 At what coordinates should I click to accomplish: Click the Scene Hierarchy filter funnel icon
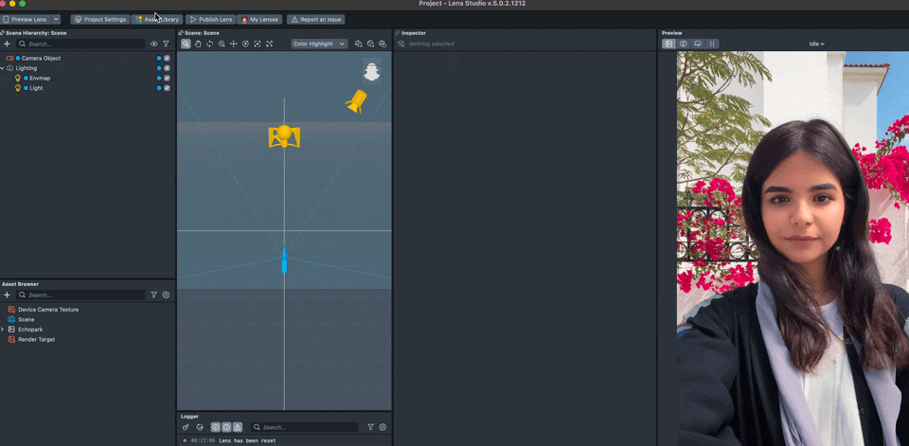(166, 44)
